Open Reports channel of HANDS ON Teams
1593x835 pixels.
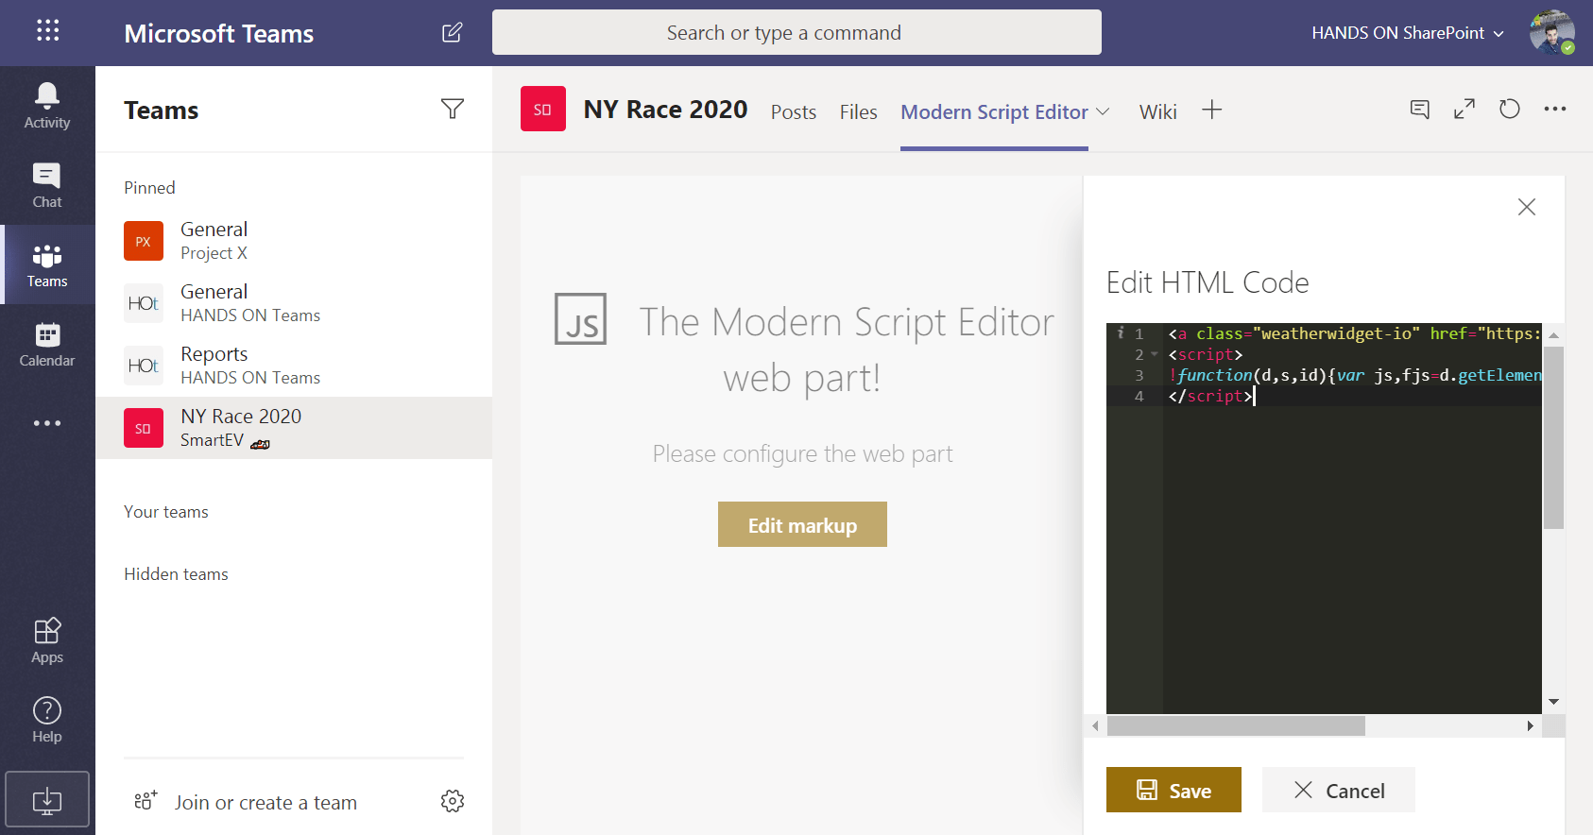click(294, 366)
